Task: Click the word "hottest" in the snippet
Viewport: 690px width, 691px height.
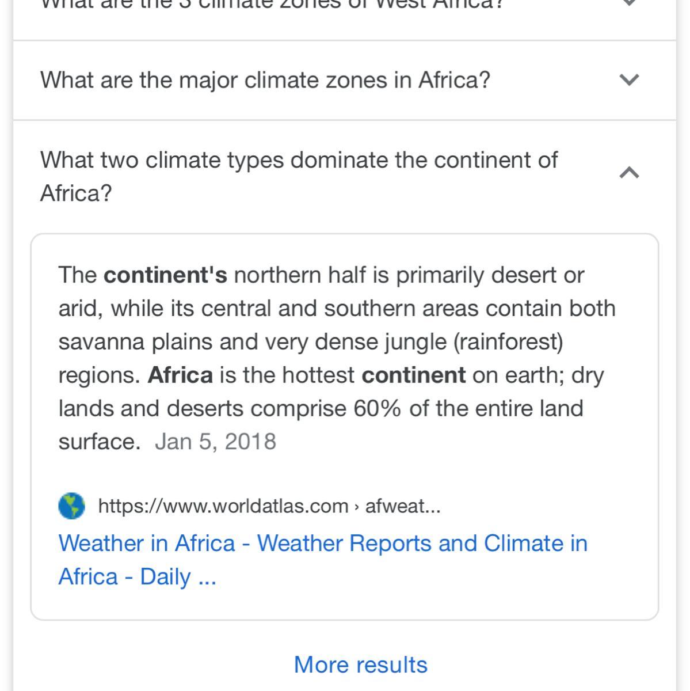Action: point(318,375)
